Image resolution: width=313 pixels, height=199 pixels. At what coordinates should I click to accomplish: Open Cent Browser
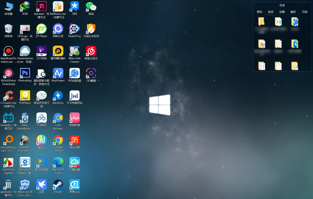pos(58,118)
